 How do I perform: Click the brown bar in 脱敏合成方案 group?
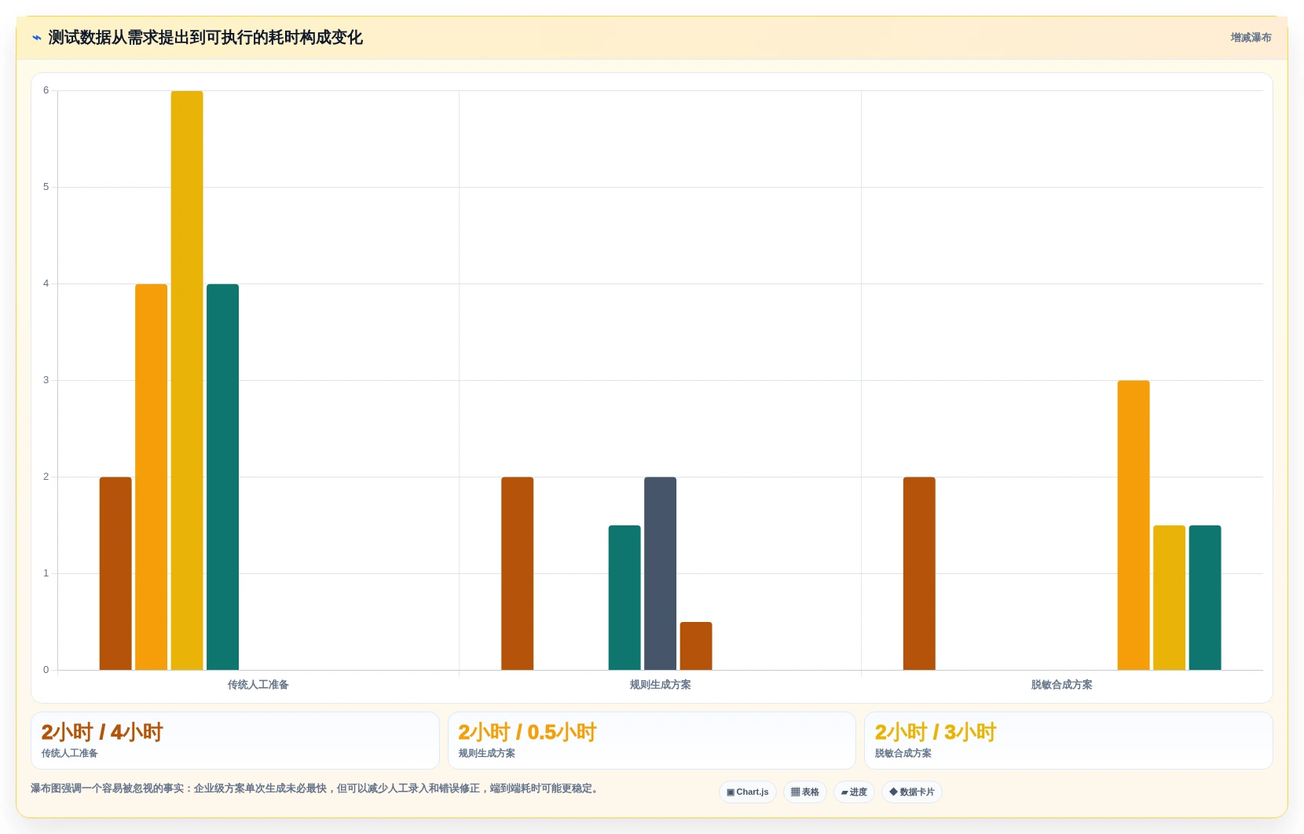[x=919, y=573]
